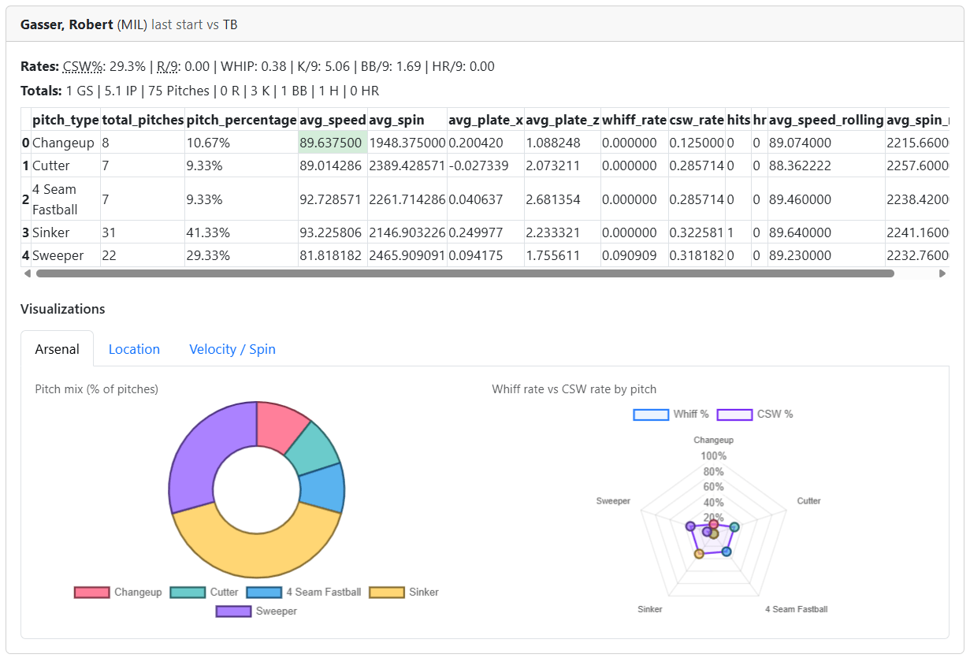Click the CSW% abbreviation in Rates
Viewport: 970px width, 658px height.
point(84,66)
